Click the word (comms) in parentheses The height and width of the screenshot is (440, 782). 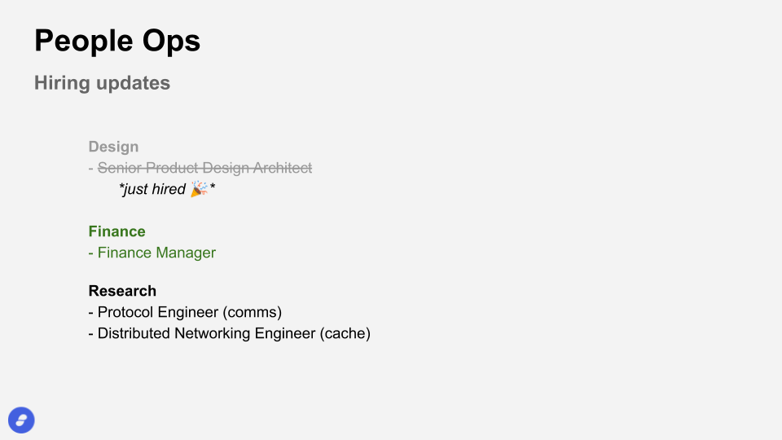(x=252, y=312)
